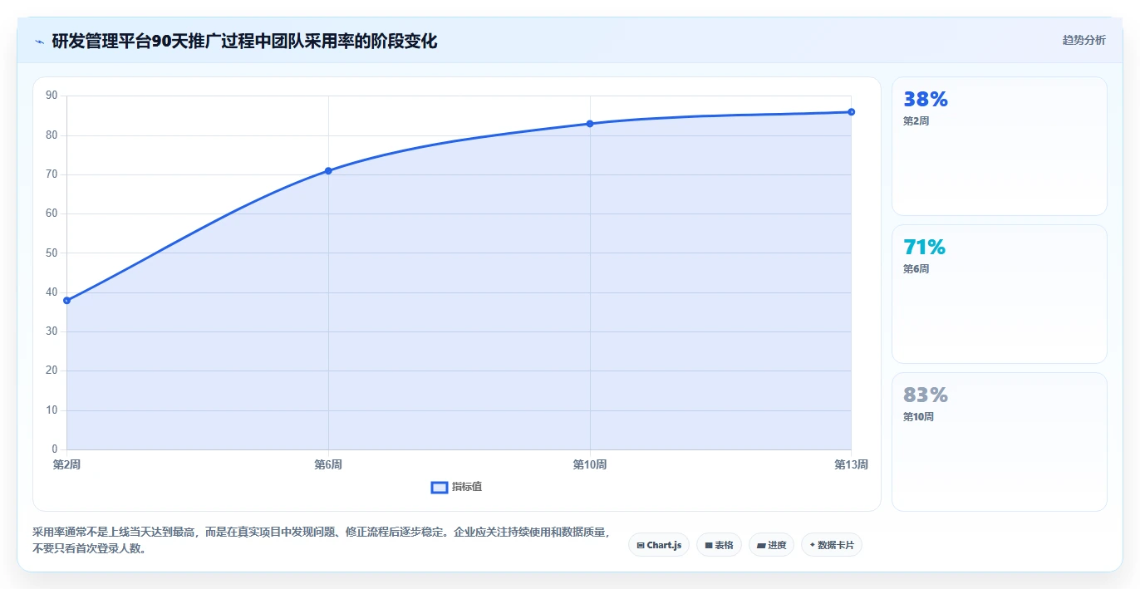Click the y-axis value 50
Viewport: 1140px width, 589px height.
click(52, 253)
